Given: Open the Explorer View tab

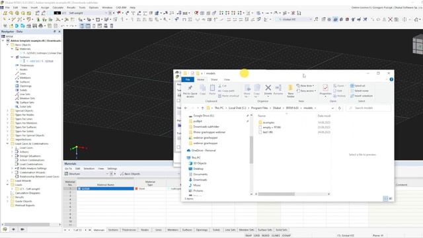Looking at the screenshot, I should click(x=227, y=79).
